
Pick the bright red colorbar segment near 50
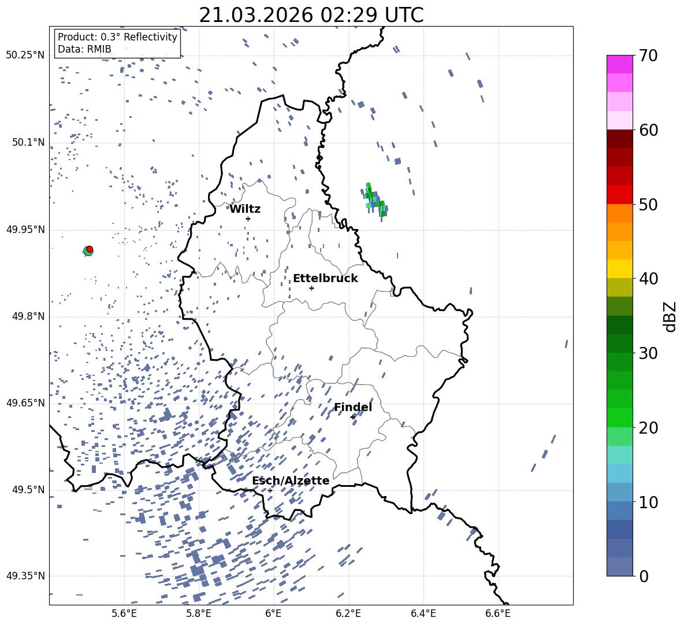click(620, 194)
